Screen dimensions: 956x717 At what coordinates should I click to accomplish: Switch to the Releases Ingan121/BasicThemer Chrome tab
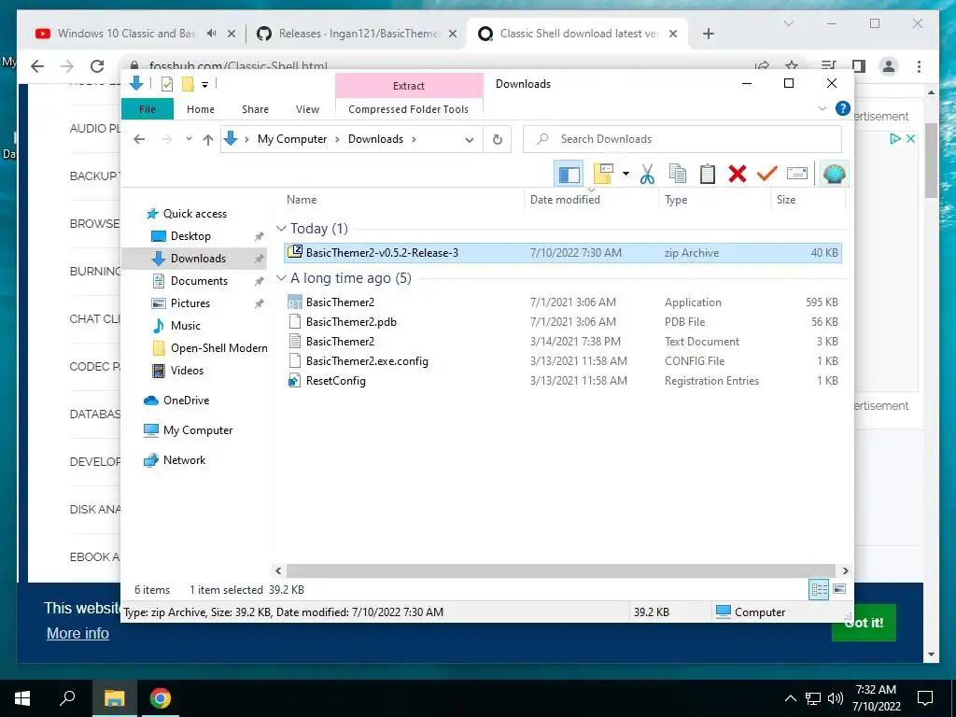click(x=357, y=34)
